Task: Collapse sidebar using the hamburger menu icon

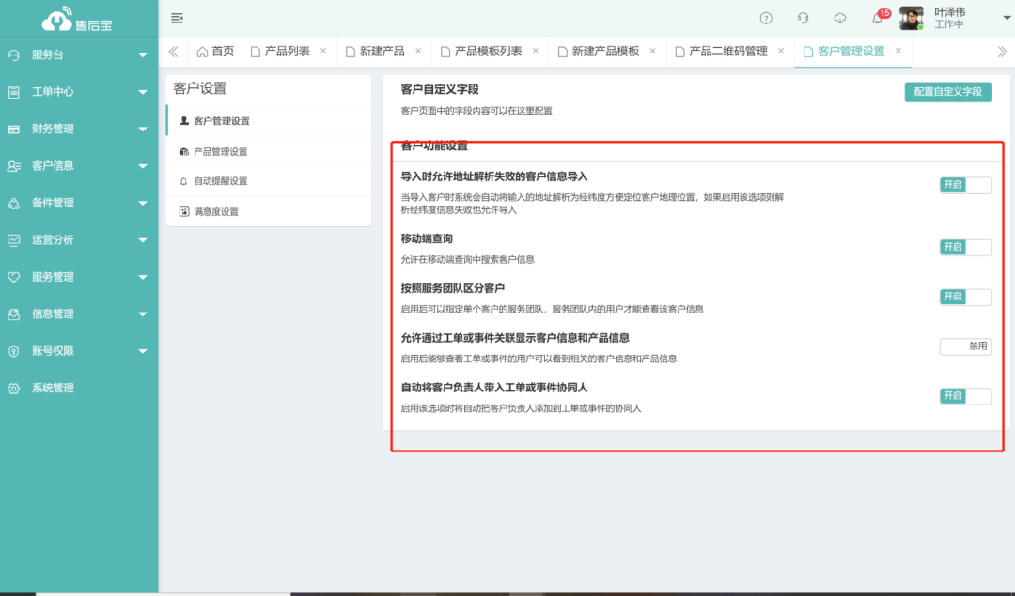Action: (177, 18)
